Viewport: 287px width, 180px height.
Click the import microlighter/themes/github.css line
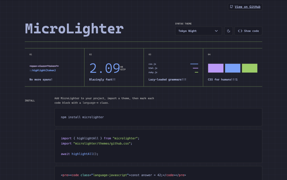point(96,143)
